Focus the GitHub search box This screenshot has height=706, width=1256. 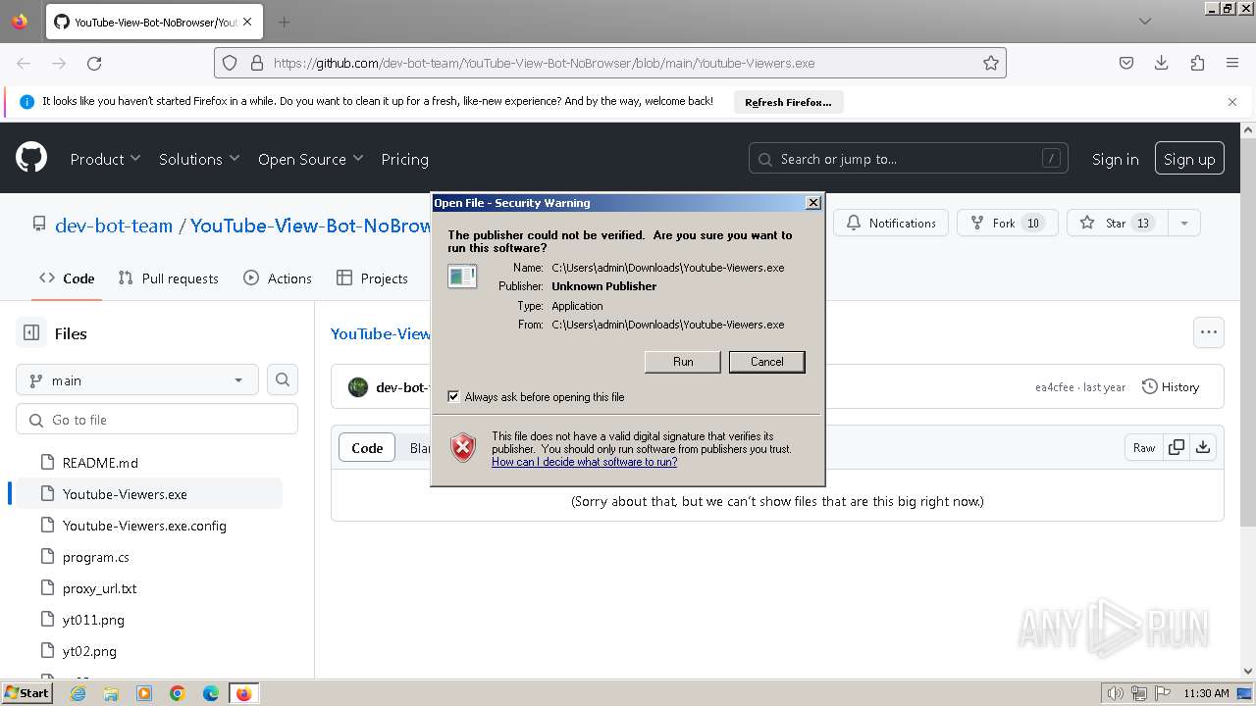[909, 159]
